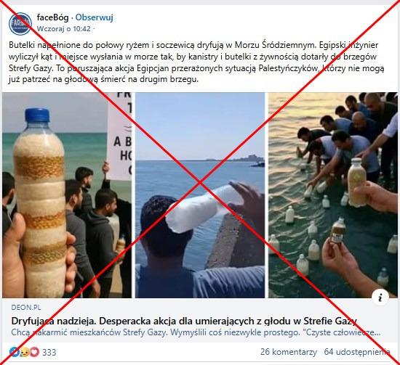Open the faceBóg profile picture

tap(20, 24)
